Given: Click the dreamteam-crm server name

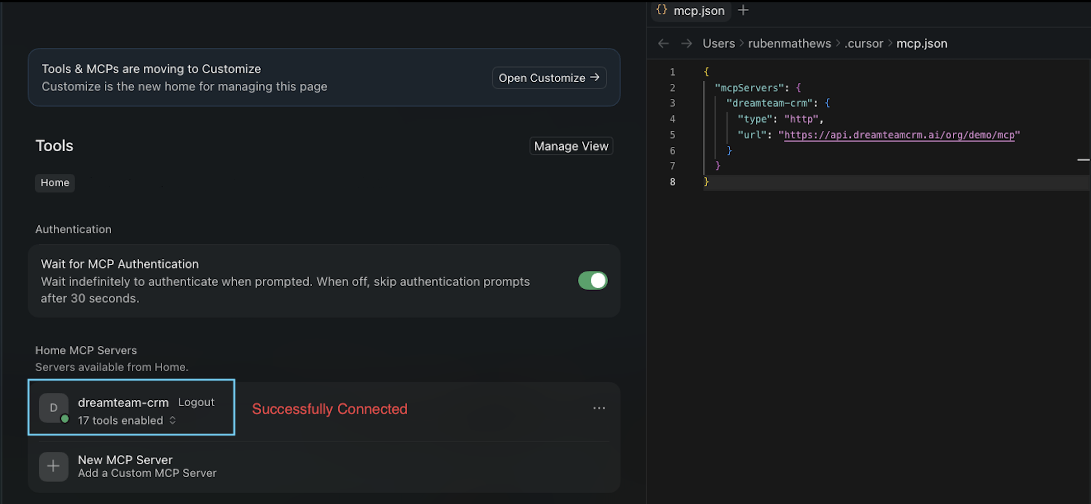Looking at the screenshot, I should [x=123, y=402].
